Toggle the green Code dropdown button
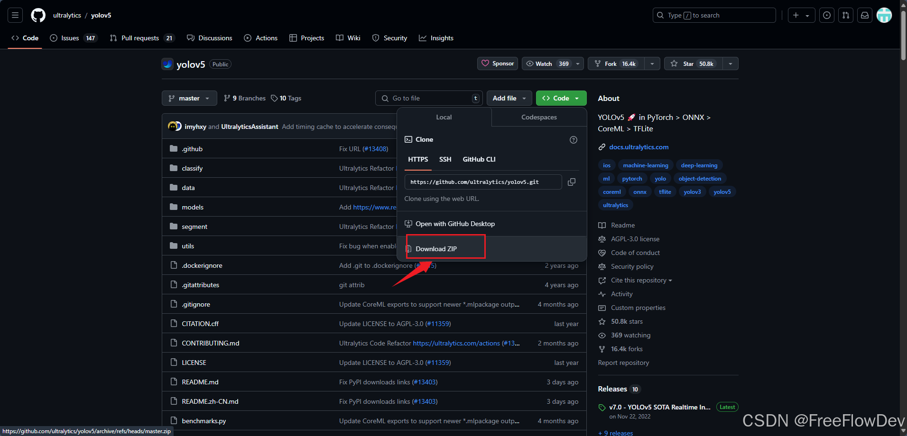907x436 pixels. point(561,98)
